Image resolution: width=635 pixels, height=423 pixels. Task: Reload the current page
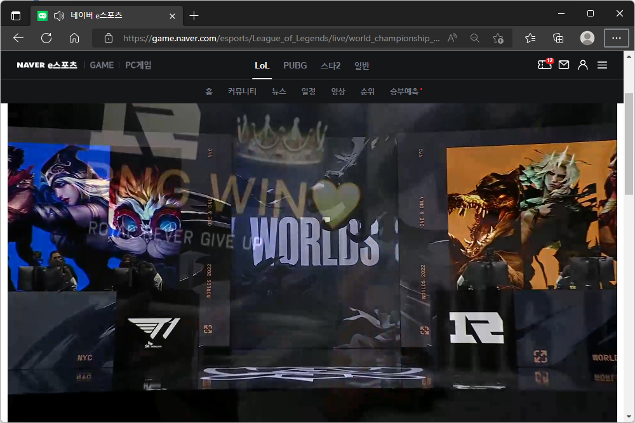click(46, 38)
